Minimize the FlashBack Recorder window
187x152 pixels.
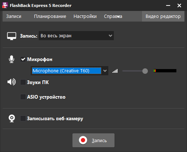point(168,5)
